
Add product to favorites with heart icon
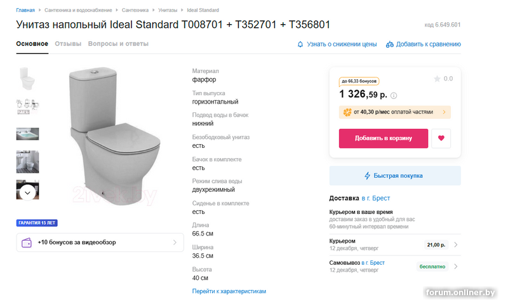click(x=441, y=138)
